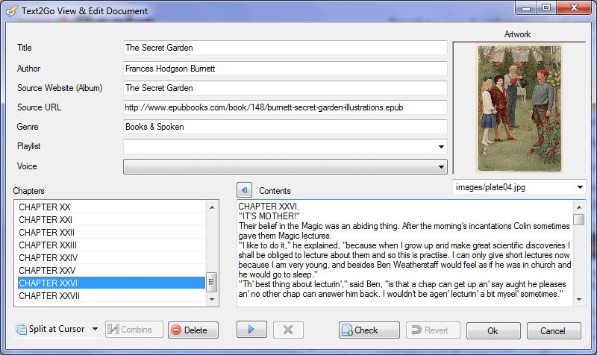Delete the selected chapter
The width and height of the screenshot is (597, 355).
tap(193, 330)
